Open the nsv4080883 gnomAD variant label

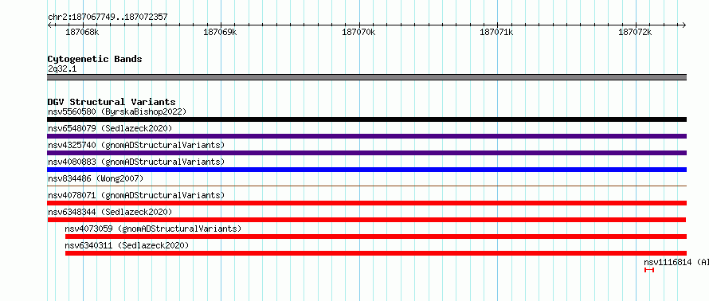136,162
